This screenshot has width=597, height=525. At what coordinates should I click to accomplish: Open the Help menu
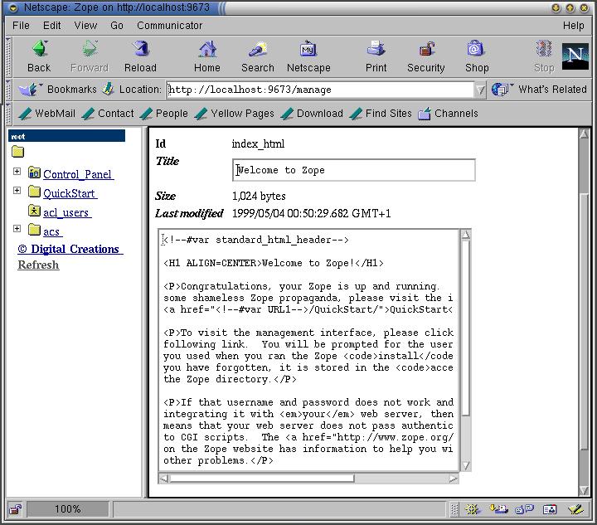click(x=574, y=26)
